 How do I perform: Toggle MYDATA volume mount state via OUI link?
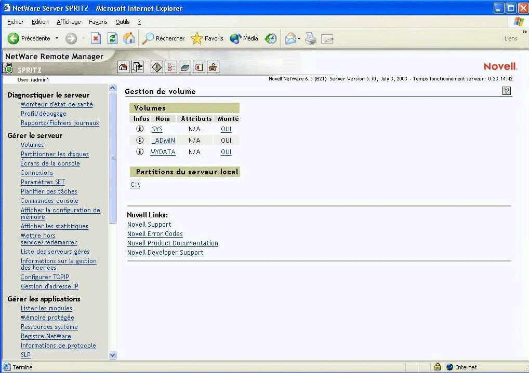[x=226, y=151]
